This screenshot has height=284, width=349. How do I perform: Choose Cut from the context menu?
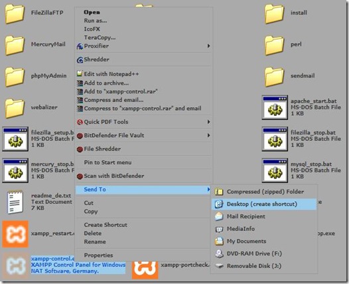click(x=89, y=203)
